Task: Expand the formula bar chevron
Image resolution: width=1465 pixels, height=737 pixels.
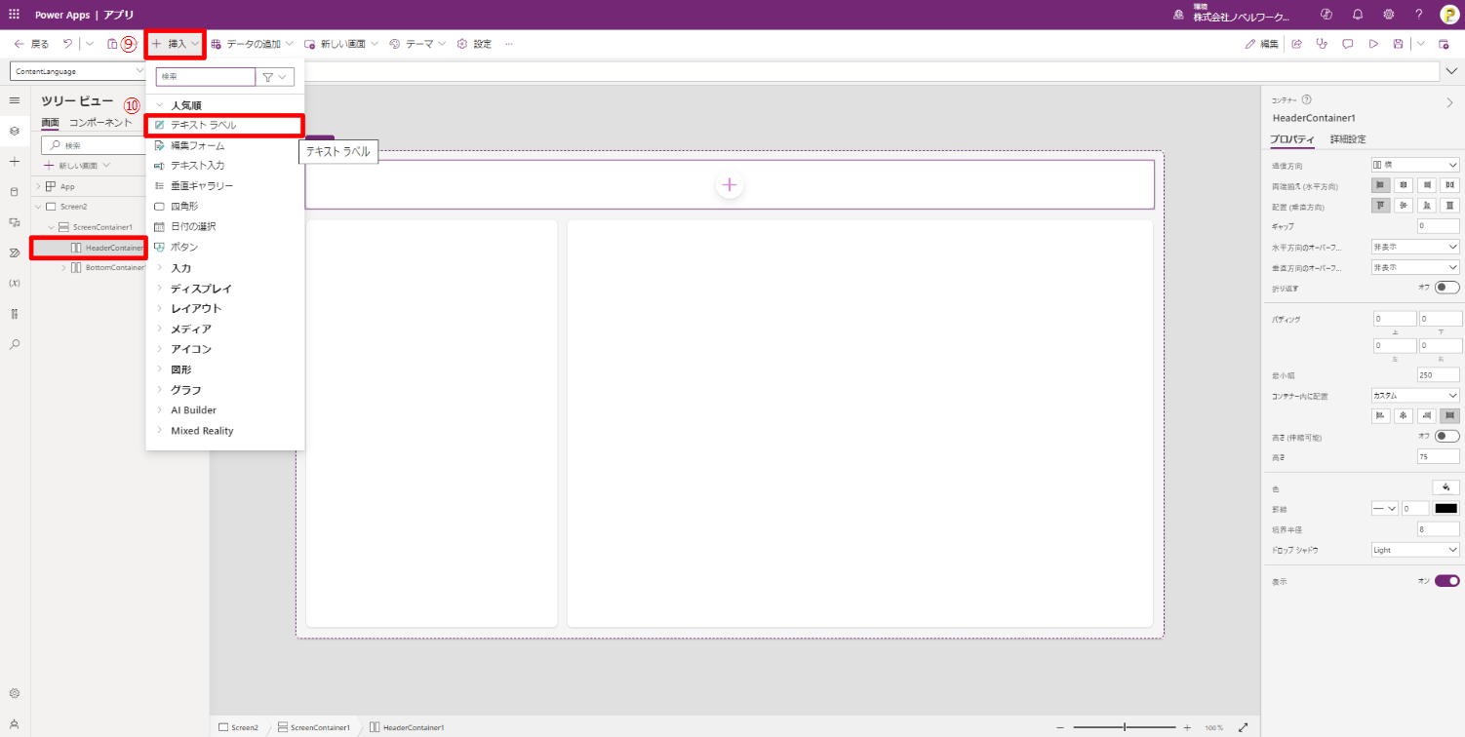Action: 1451,71
